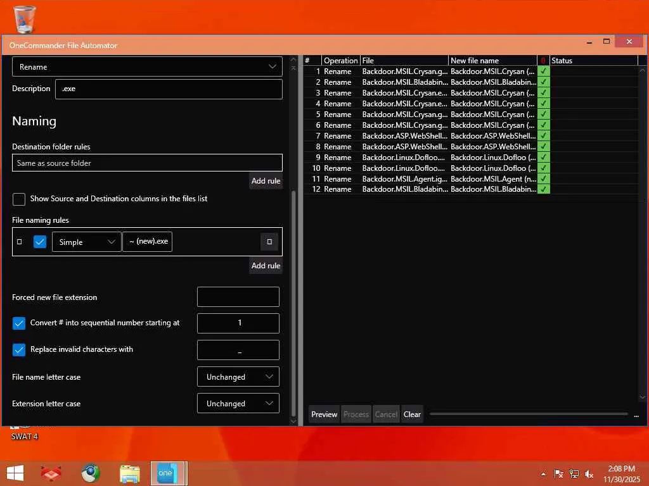Click the red error count column header
649x486 pixels.
(543, 60)
